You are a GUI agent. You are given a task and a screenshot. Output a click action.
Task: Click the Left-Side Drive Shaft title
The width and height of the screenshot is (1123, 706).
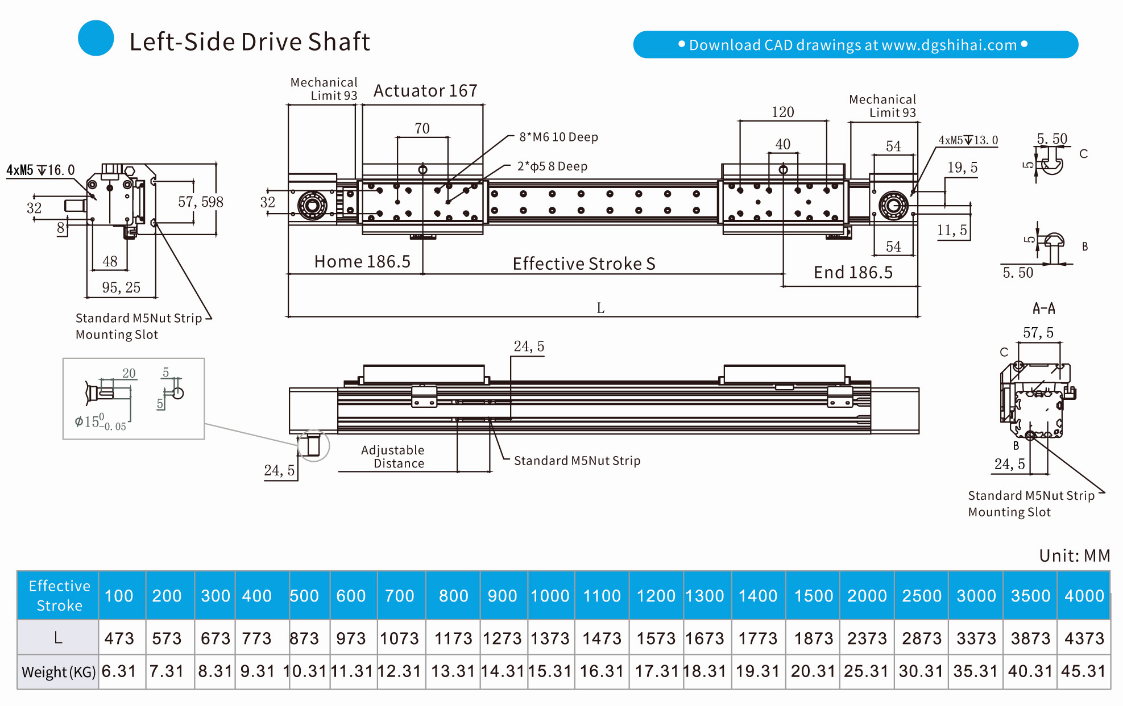pyautogui.click(x=250, y=41)
